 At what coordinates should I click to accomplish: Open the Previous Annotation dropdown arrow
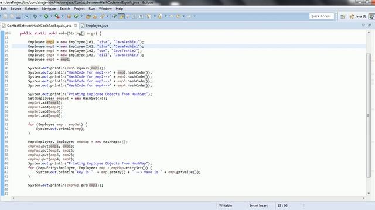[166, 16]
